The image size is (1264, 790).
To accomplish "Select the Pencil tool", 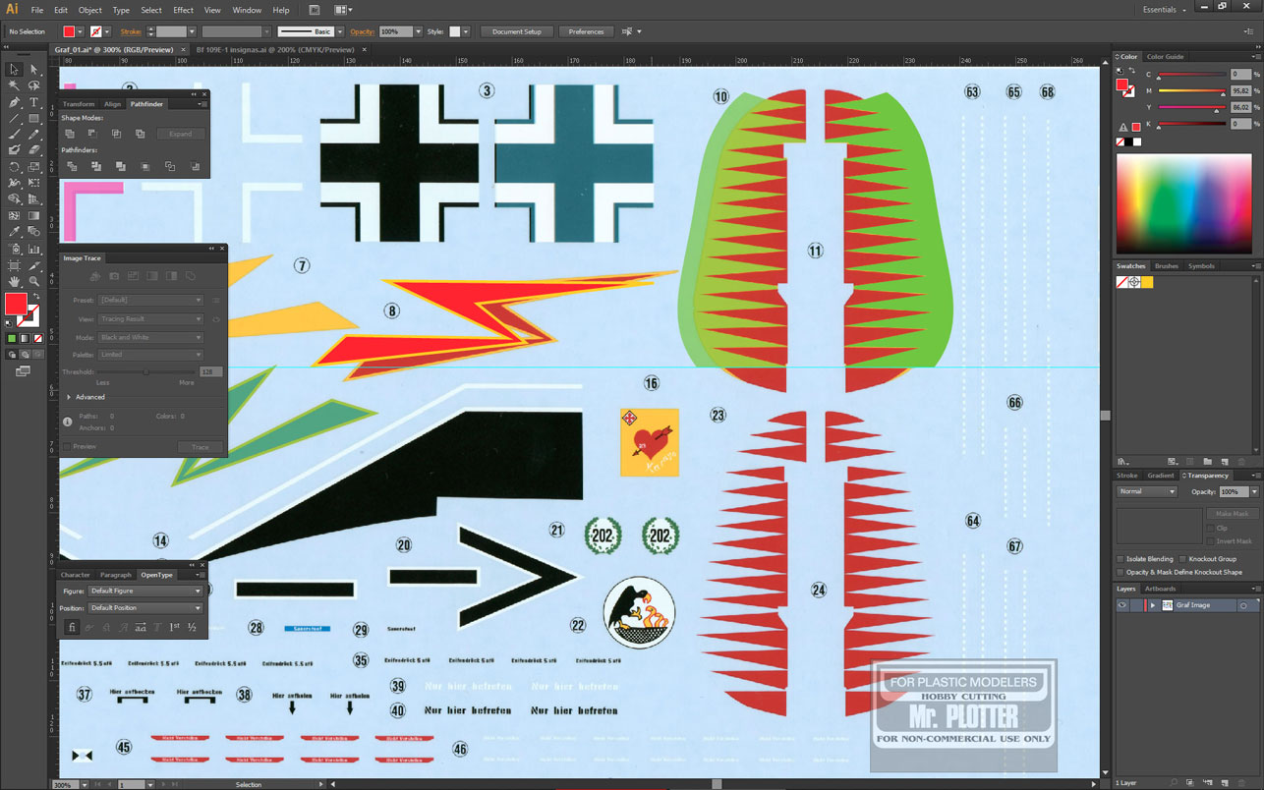I will point(33,135).
